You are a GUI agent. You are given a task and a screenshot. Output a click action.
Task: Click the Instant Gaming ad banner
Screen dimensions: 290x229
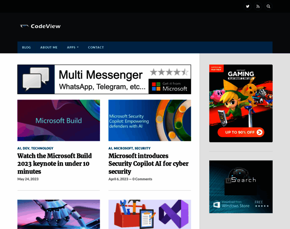[241, 103]
